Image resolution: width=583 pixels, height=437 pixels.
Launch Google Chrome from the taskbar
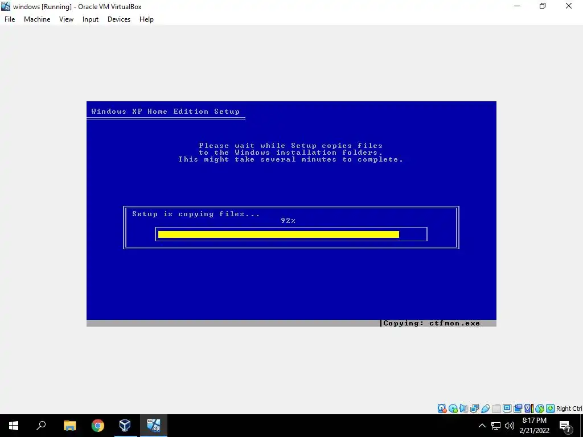pyautogui.click(x=98, y=426)
